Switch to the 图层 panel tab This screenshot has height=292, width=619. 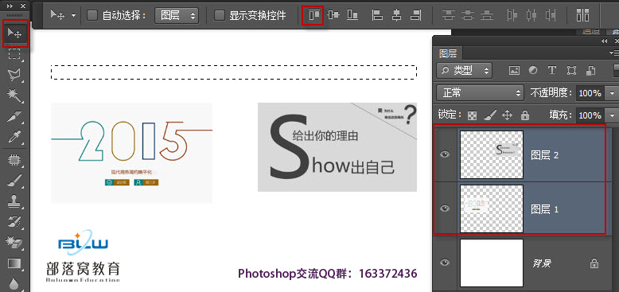coord(448,53)
